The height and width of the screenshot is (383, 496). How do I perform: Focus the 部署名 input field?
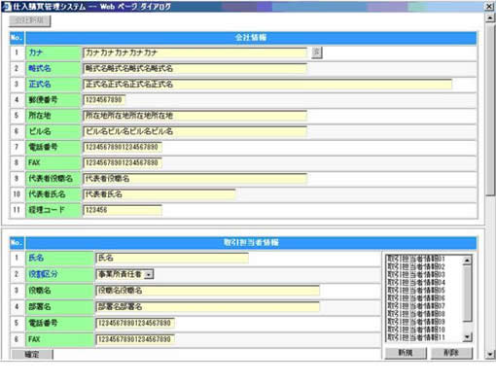pyautogui.click(x=207, y=306)
